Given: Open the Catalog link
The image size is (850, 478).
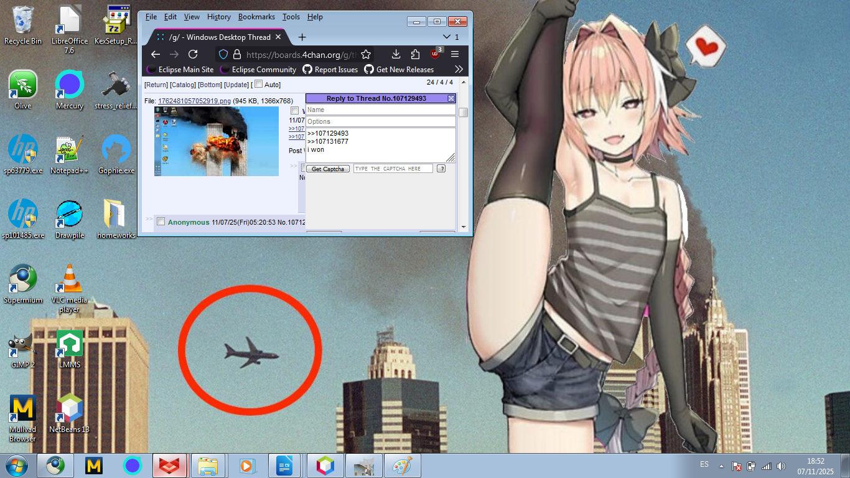Looking at the screenshot, I should pyautogui.click(x=183, y=85).
